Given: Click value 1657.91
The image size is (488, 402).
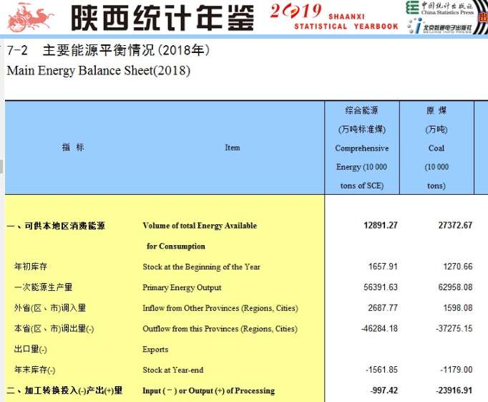Looking at the screenshot, I should pos(383,267).
